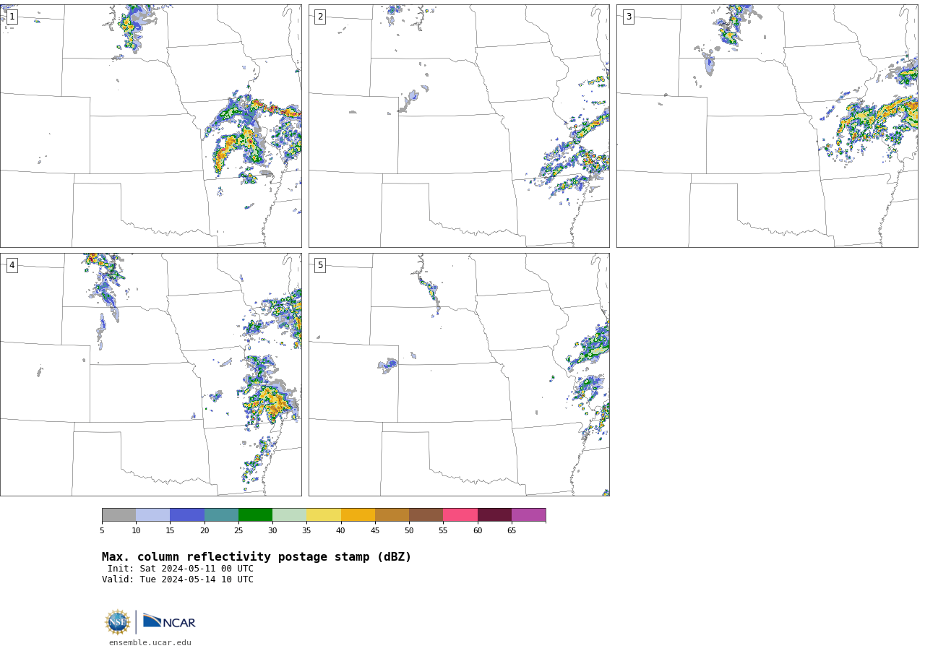Click the number label 1 on first panel
Screen dimensions: 925x651
12,17
